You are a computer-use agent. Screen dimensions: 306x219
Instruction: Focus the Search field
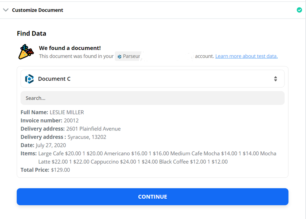(152, 98)
